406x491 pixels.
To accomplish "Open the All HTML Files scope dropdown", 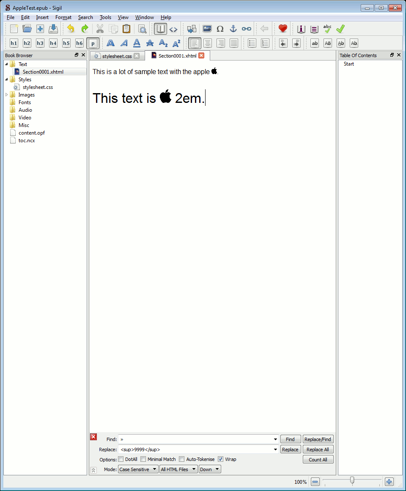I will [178, 469].
